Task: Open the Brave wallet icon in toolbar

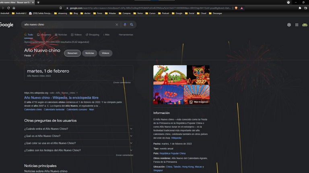Action: 306,8
